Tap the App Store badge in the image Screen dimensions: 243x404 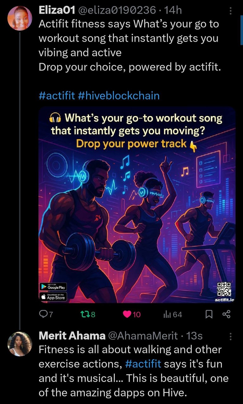(x=53, y=296)
